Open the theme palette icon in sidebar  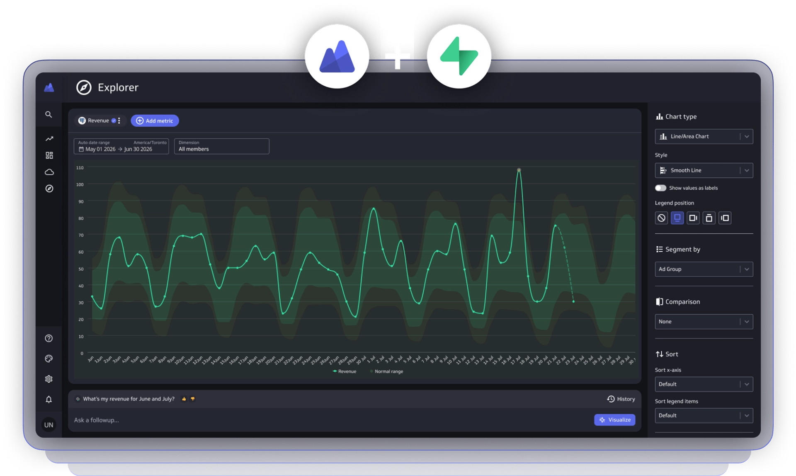coord(49,358)
